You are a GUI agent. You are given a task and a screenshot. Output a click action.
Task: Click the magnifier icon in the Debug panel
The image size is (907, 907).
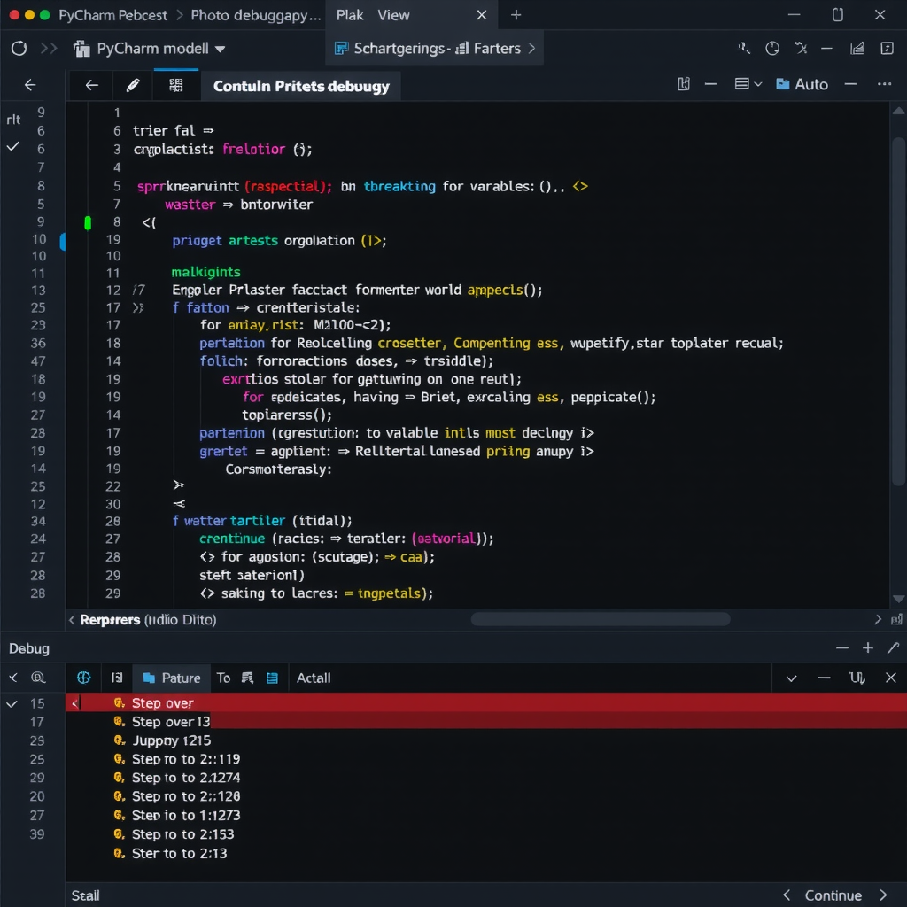[39, 677]
